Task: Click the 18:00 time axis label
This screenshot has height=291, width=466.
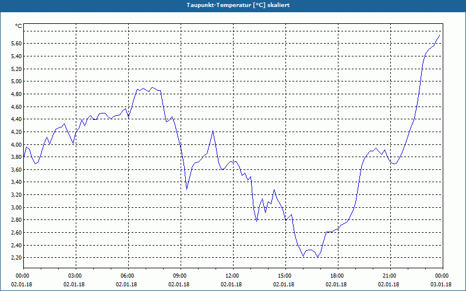Action: 338,276
